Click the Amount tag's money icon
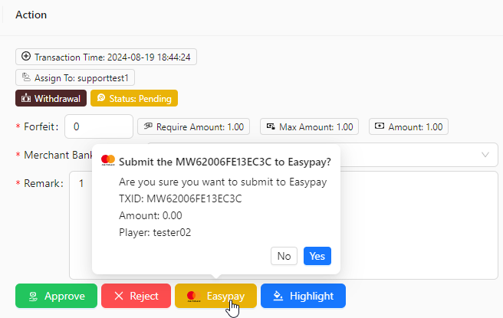This screenshot has height=318, width=503. click(x=380, y=126)
